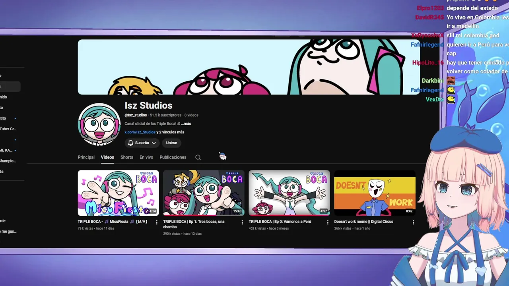The width and height of the screenshot is (509, 286).
Task: Select the Videos tab
Action: coord(107,157)
